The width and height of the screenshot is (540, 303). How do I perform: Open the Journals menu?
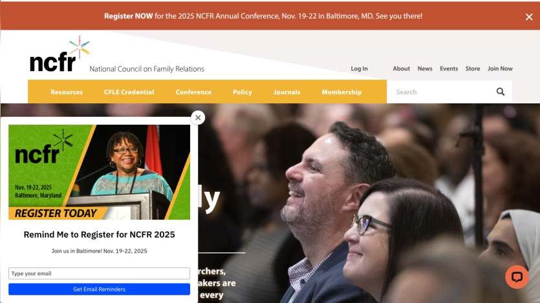pos(287,92)
